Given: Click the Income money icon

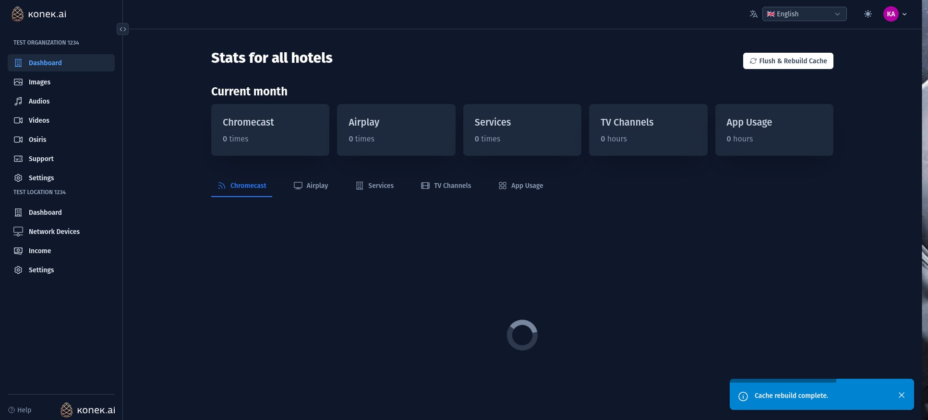Looking at the screenshot, I should (x=18, y=251).
